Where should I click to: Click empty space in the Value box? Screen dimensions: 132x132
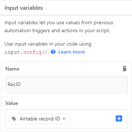pos(92,119)
